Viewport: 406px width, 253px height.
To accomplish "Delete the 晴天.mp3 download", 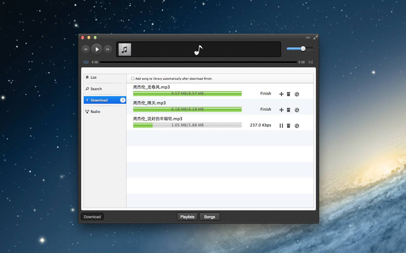I will pos(289,110).
